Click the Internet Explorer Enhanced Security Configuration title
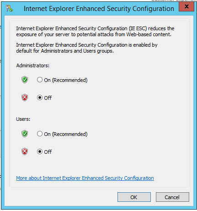This screenshot has width=197, height=211. [99, 9]
